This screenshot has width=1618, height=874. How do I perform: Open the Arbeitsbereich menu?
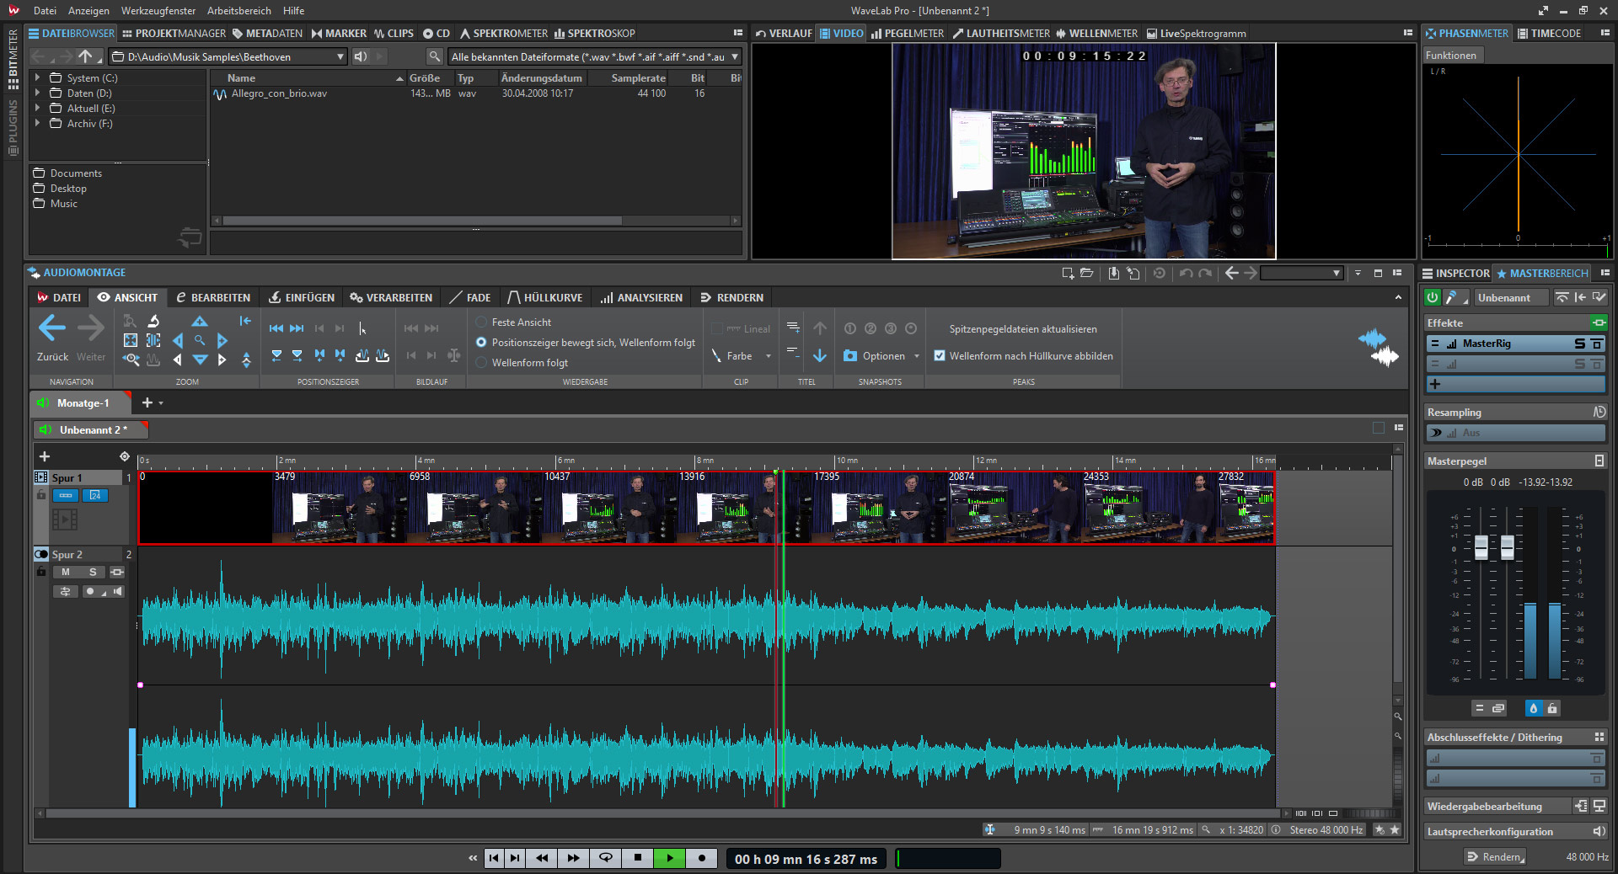(x=238, y=11)
